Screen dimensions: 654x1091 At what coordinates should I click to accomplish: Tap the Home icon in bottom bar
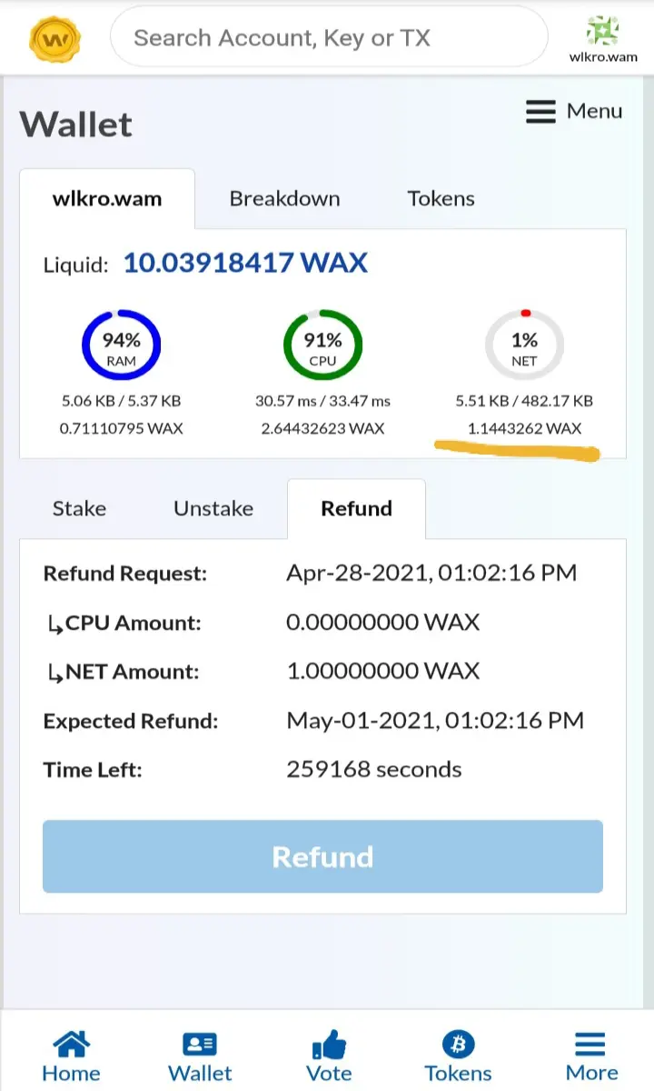point(71,1044)
